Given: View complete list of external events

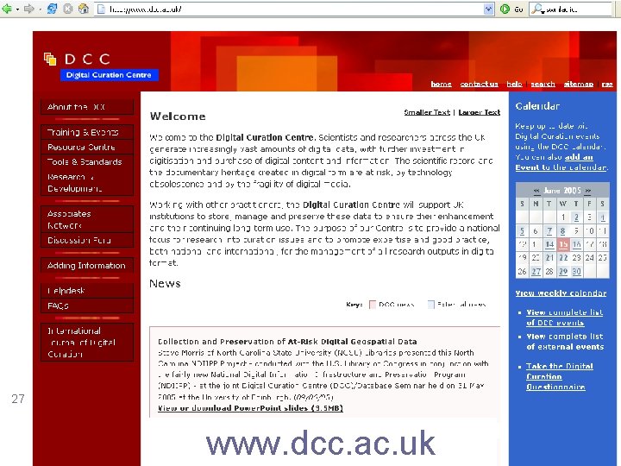Looking at the screenshot, I should pyautogui.click(x=565, y=341).
